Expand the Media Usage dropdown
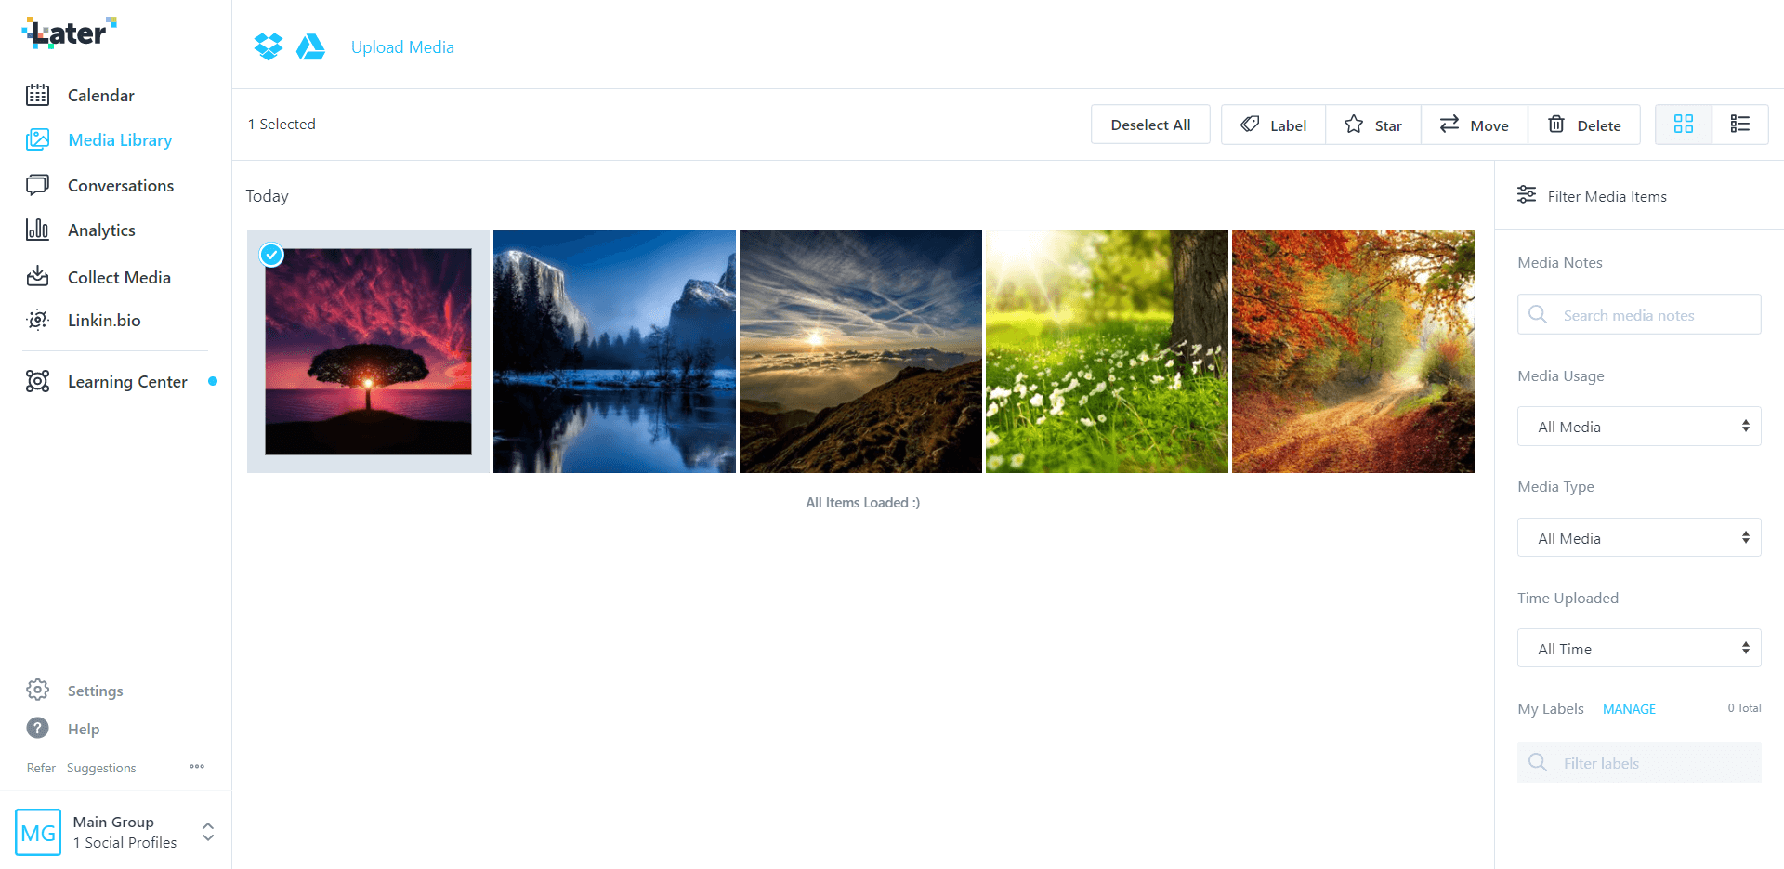 click(x=1639, y=427)
